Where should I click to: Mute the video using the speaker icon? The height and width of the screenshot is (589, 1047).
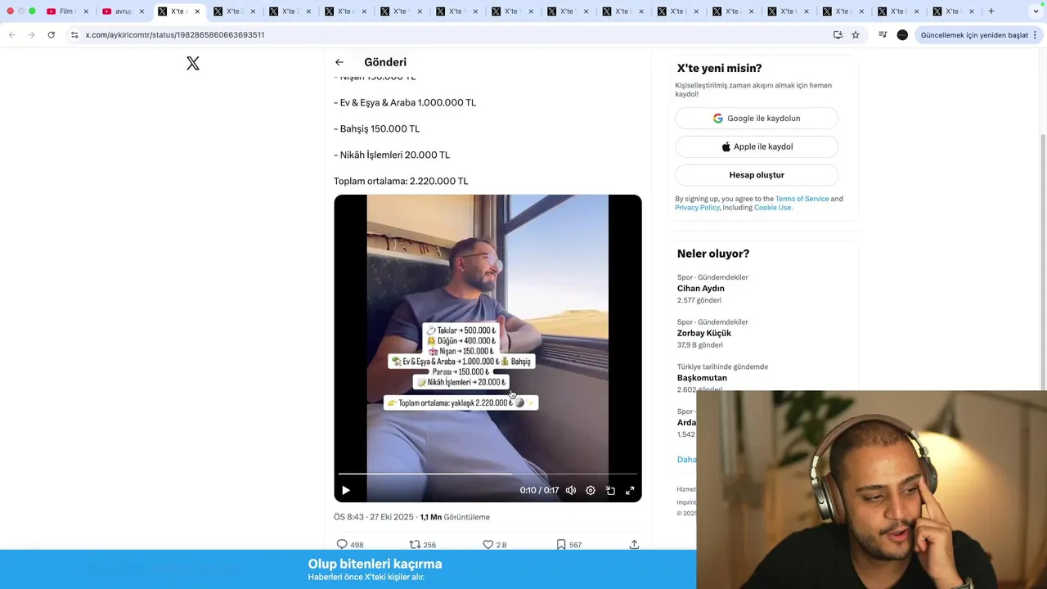click(571, 490)
